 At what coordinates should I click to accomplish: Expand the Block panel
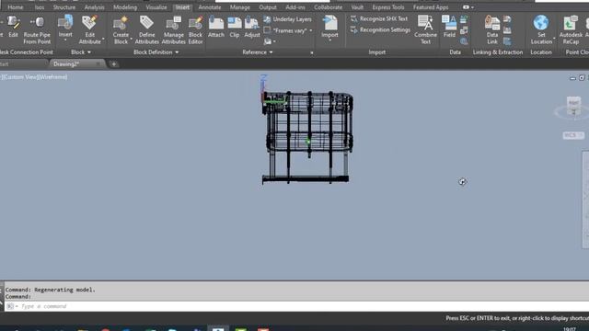81,52
